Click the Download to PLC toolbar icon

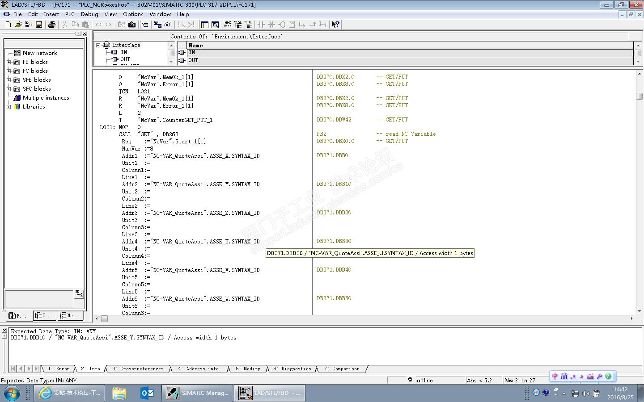[132, 25]
